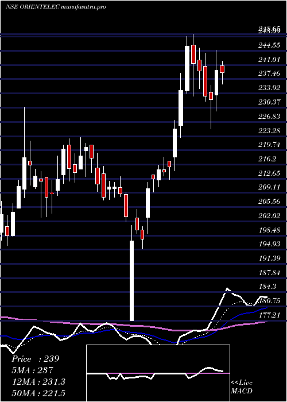Click the 5MA : 237 legend entry
Image resolution: width=287 pixels, height=402 pixels.
pos(32,370)
